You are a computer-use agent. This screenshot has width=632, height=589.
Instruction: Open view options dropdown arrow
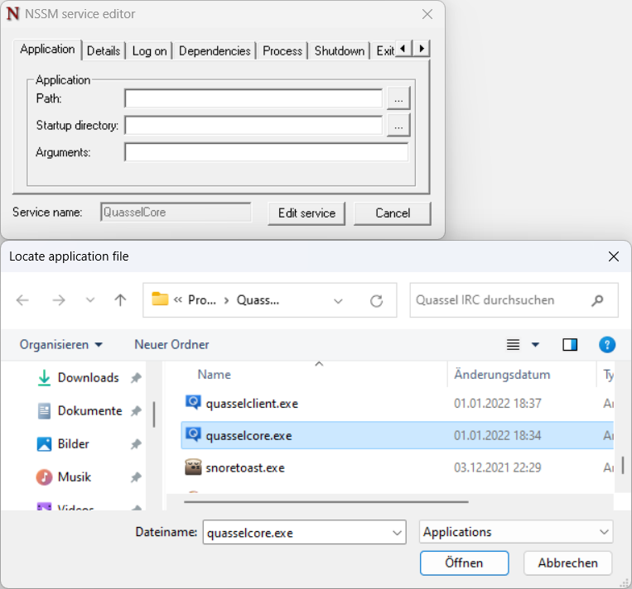pos(535,345)
